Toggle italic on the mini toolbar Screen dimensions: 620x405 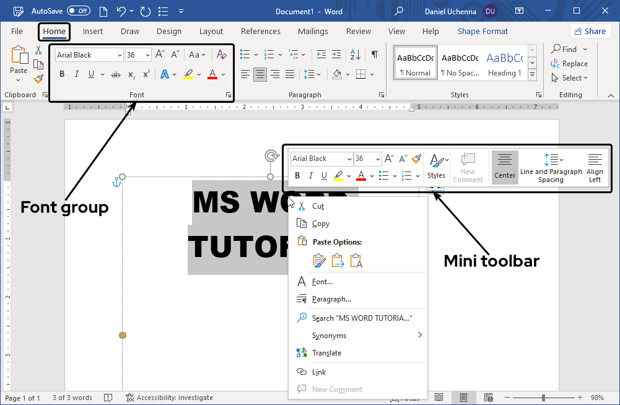310,176
